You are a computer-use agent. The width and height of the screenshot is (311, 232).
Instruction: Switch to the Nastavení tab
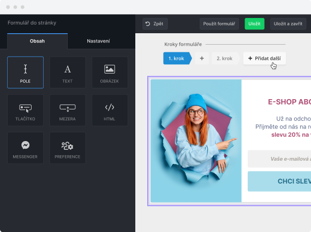[98, 41]
